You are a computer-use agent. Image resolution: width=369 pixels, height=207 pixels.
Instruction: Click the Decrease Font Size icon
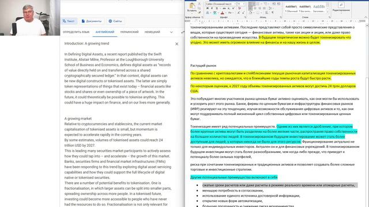pos(243,13)
